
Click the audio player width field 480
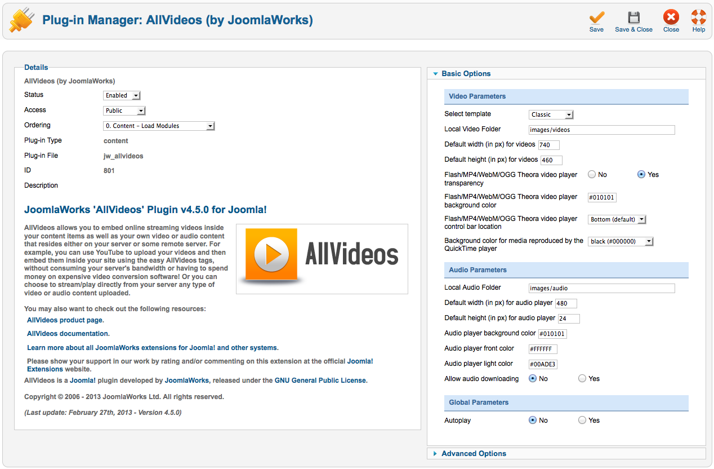[x=566, y=304]
